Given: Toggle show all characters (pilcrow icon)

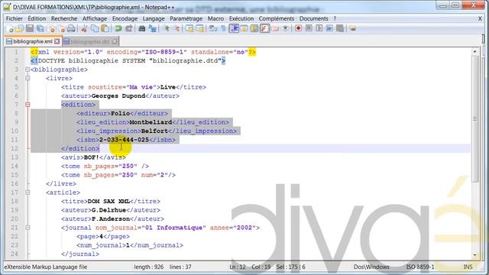Looking at the screenshot, I should [223, 29].
